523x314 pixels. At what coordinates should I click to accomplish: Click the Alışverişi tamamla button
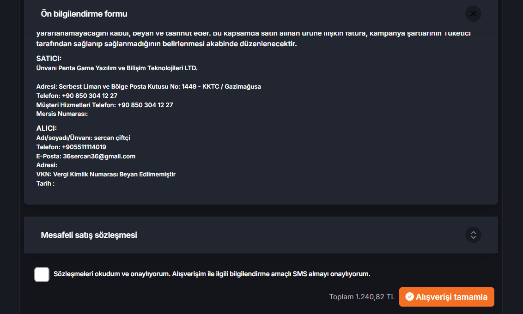tap(447, 297)
